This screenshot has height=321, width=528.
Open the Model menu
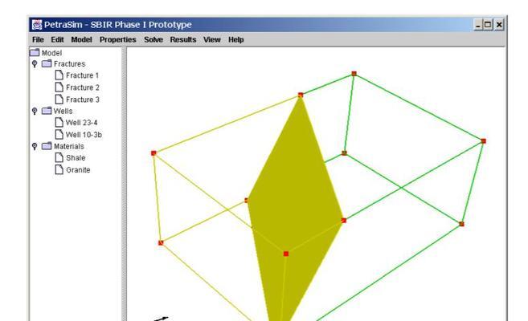[81, 39]
